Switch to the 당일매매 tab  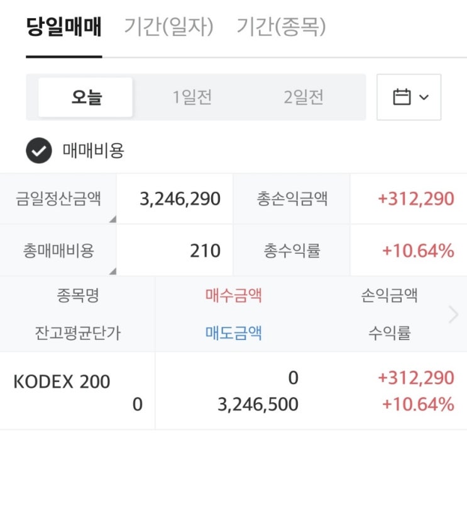(x=63, y=27)
